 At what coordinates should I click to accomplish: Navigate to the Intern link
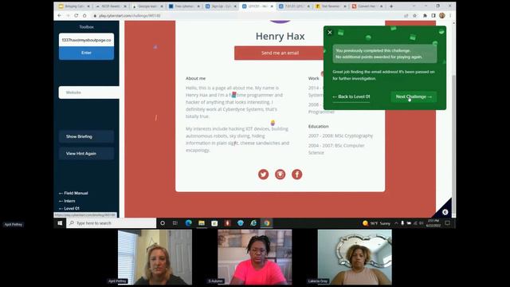(x=67, y=201)
